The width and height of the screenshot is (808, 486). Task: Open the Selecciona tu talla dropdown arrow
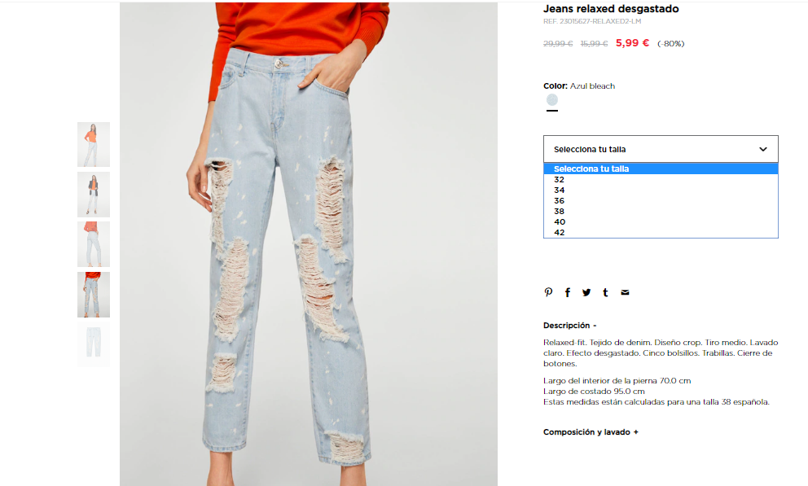(x=763, y=149)
